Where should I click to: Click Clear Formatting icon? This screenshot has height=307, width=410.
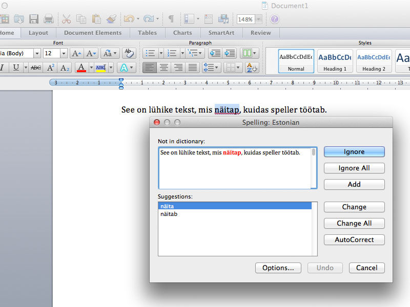click(129, 53)
